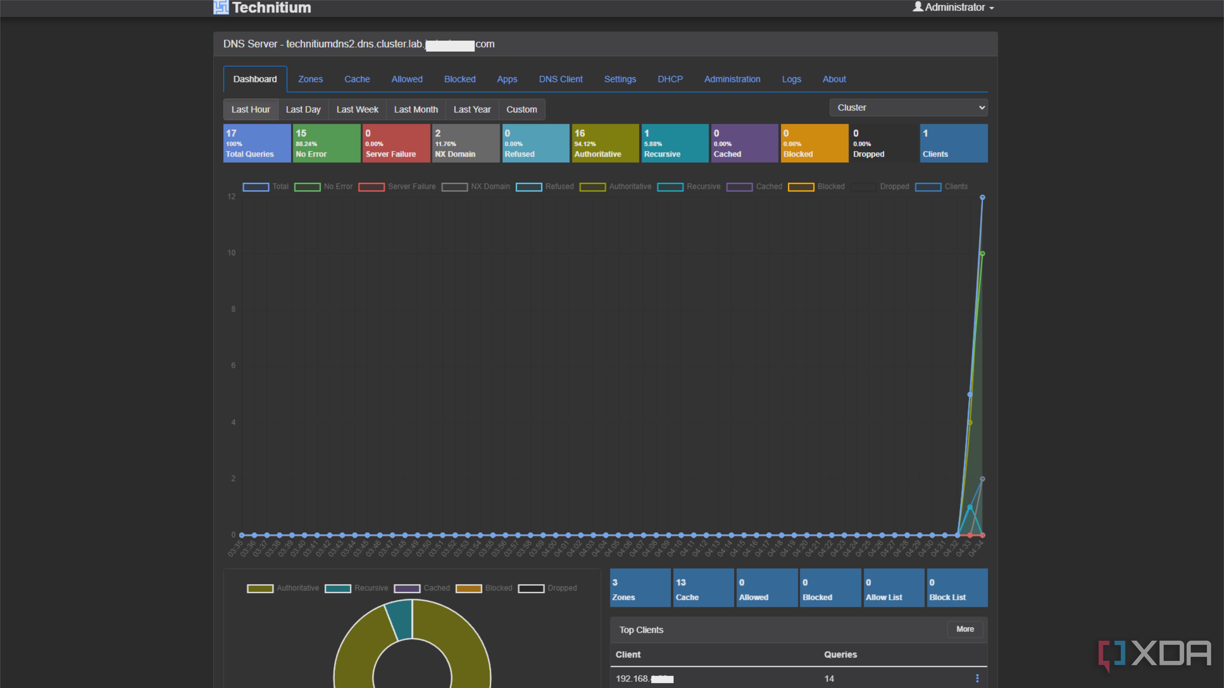Toggle Cached series in line chart legend
The image size is (1224, 688).
[x=754, y=186]
